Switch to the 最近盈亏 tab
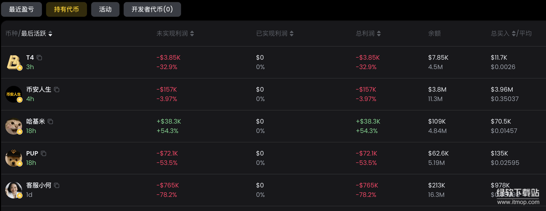This screenshot has width=546, height=211. point(21,9)
